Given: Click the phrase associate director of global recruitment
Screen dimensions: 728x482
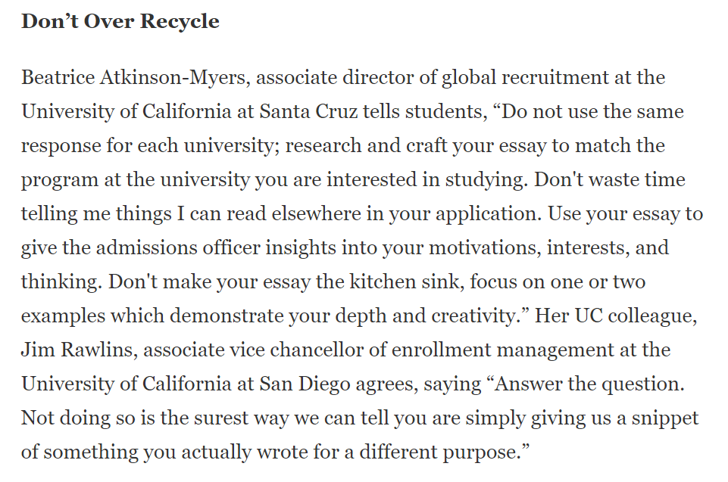Looking at the screenshot, I should coord(433,77).
